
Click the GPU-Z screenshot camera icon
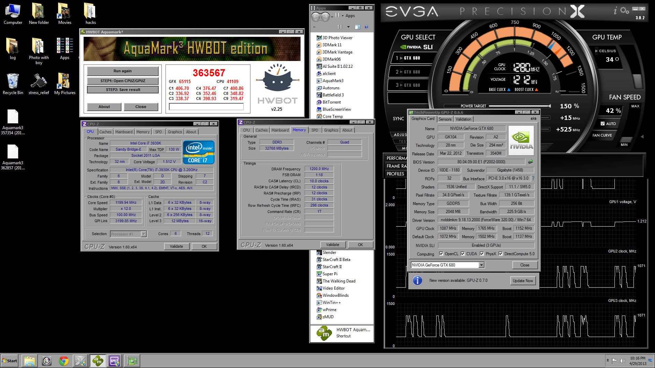534,119
